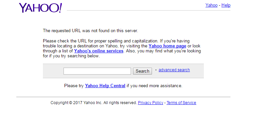
Task: Click the 'Please try' text before Help Central
Action: click(74, 86)
